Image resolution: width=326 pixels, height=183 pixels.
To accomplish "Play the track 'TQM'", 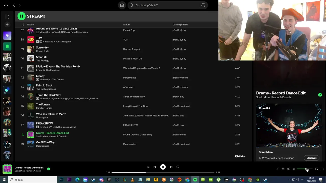I will [x=39, y=38].
